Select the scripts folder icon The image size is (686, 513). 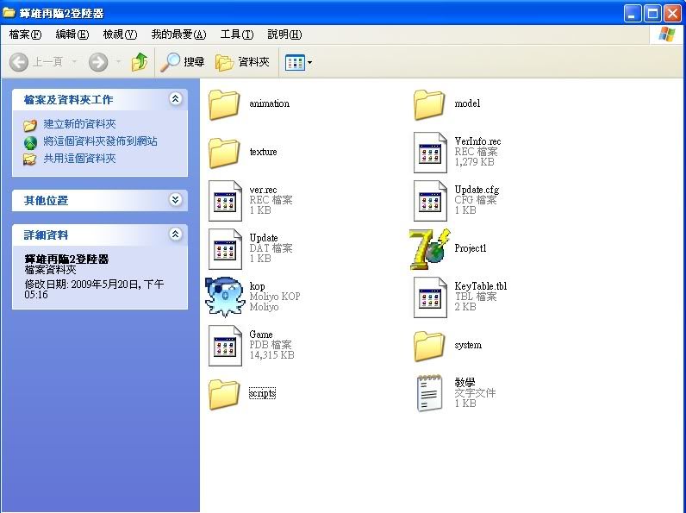(x=225, y=394)
